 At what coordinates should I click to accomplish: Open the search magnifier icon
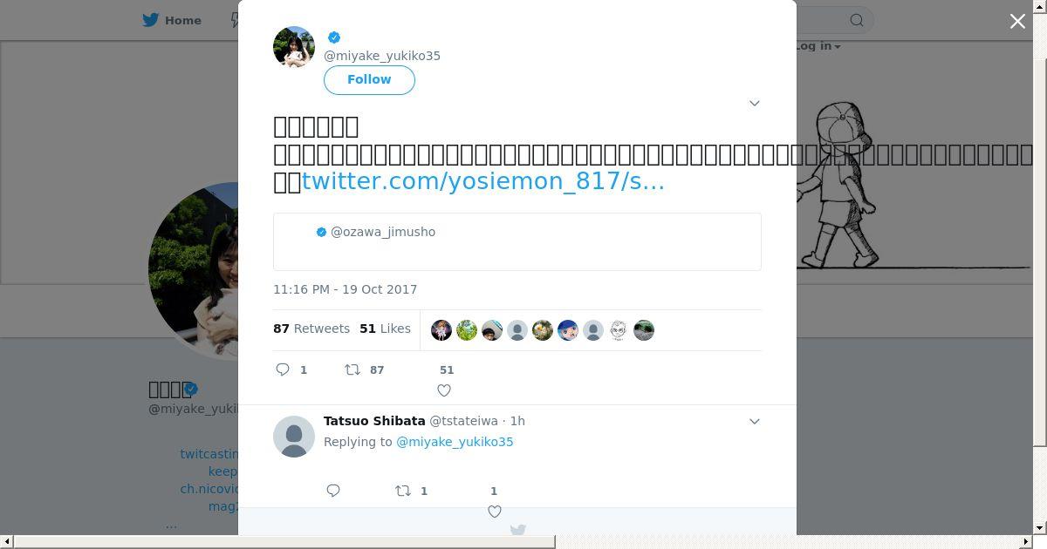(x=857, y=20)
